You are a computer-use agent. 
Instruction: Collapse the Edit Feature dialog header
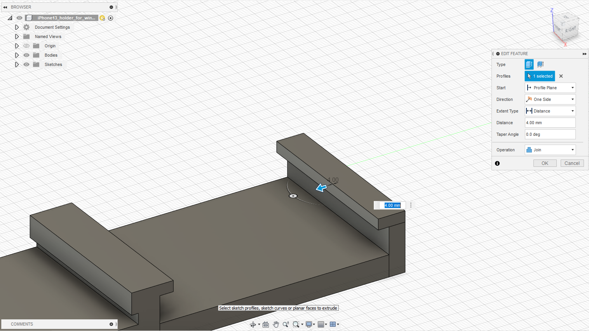click(x=498, y=54)
